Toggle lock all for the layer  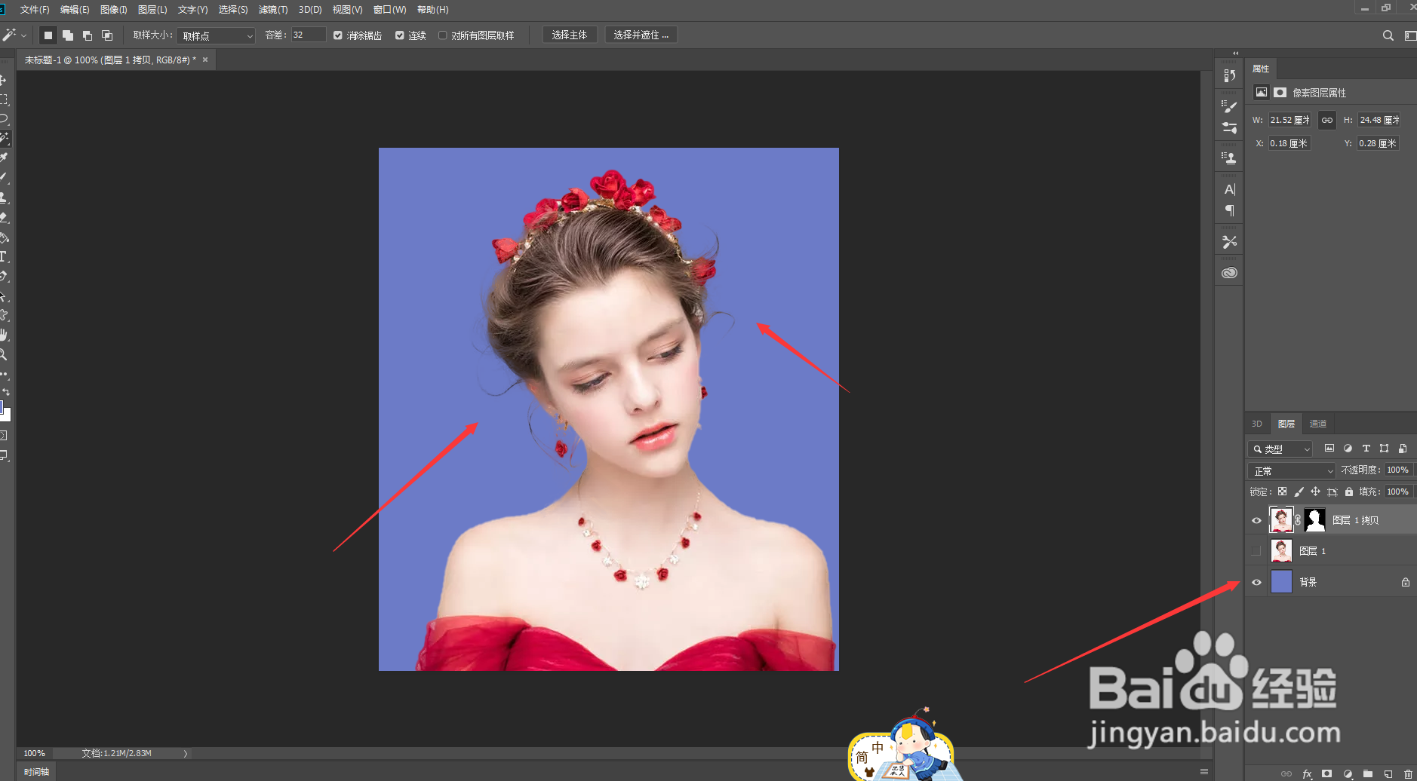(1349, 492)
